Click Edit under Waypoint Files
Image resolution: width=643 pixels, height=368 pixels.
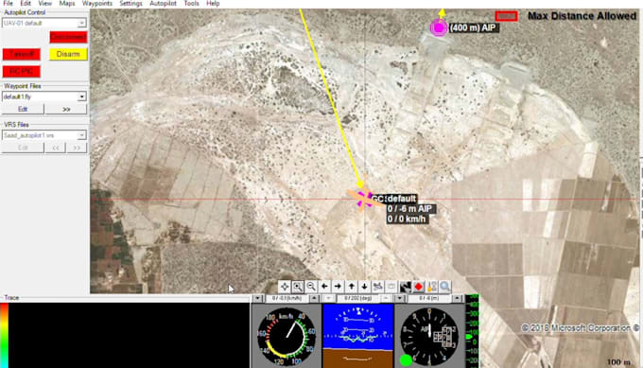point(23,109)
